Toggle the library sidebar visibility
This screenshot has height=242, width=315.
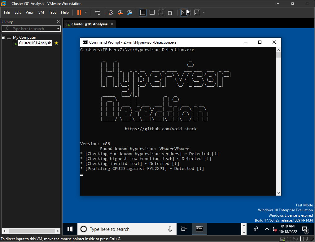[x=143, y=12]
